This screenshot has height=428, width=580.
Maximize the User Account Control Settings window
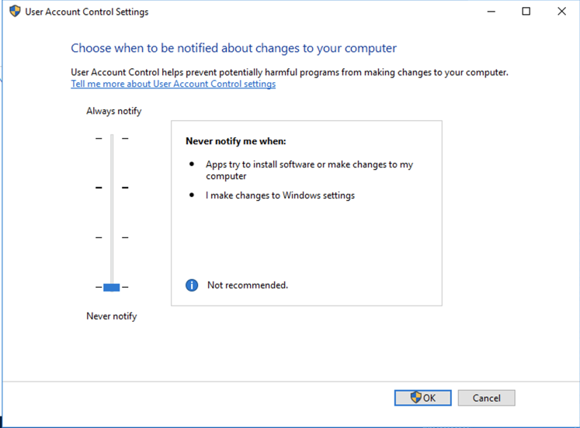[x=526, y=12]
